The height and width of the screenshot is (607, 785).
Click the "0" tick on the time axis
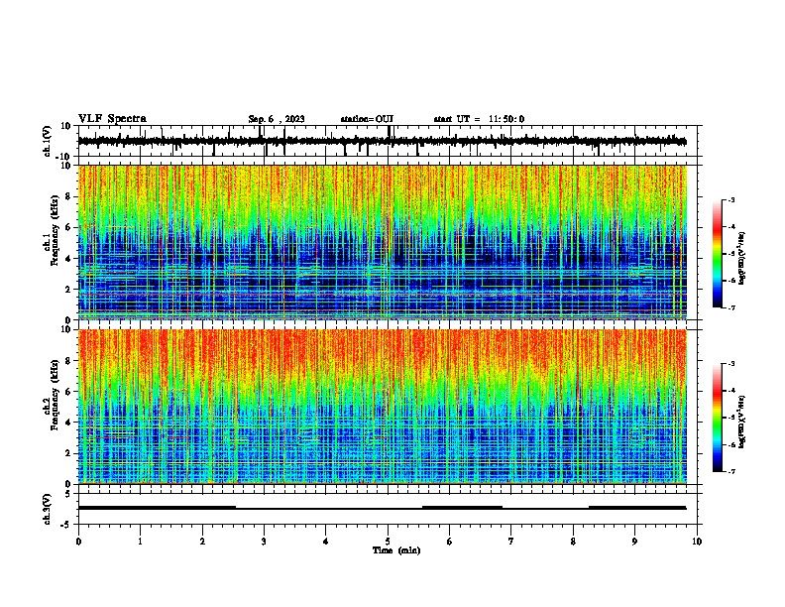tap(78, 542)
